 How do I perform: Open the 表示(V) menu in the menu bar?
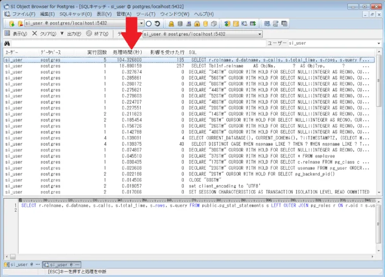point(104,14)
